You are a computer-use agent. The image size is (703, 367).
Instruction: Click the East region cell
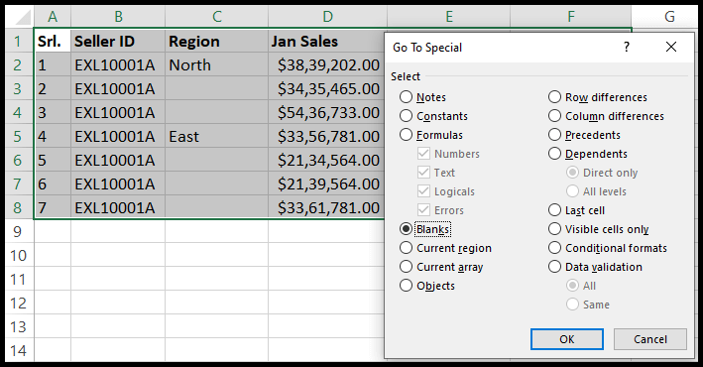pyautogui.click(x=216, y=137)
